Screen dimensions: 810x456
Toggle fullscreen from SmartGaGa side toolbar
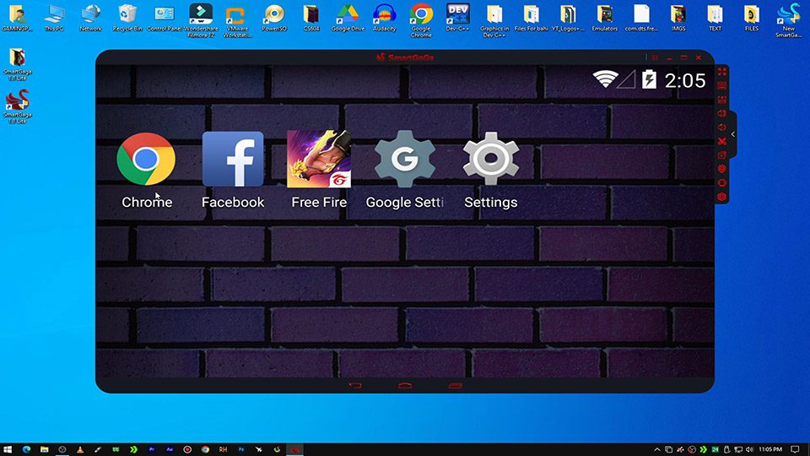click(x=722, y=71)
